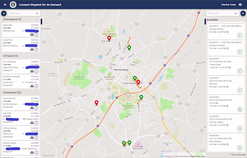Open options menu for Rozine Secrist trip

tap(36, 108)
